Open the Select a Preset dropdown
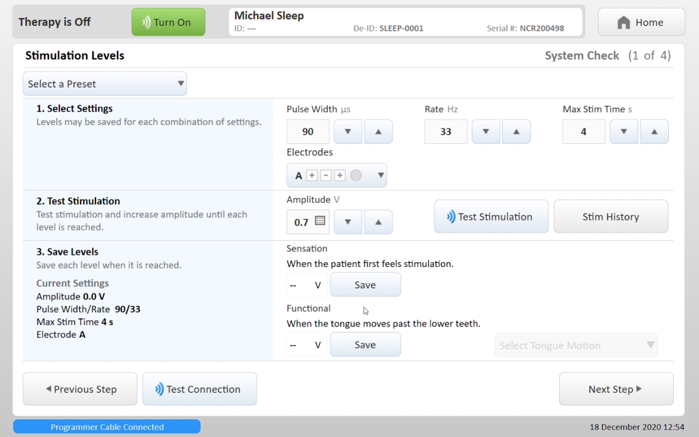 pyautogui.click(x=104, y=83)
